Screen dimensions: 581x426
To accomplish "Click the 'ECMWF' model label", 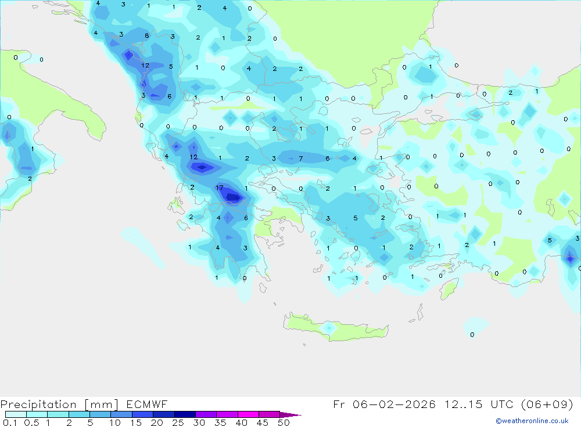I will (x=147, y=404).
